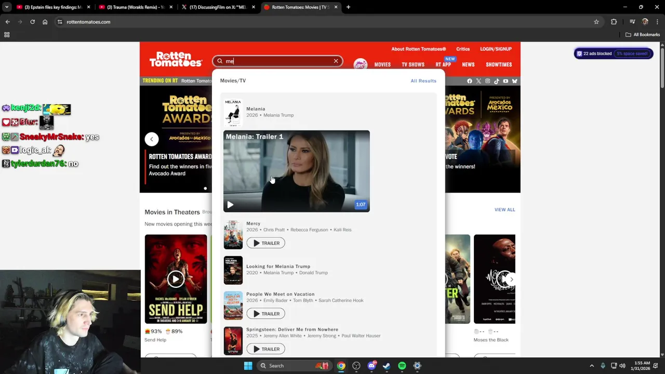Select Looking for Melania Trump result
Viewport: 665px width, 374px height.
278,266
